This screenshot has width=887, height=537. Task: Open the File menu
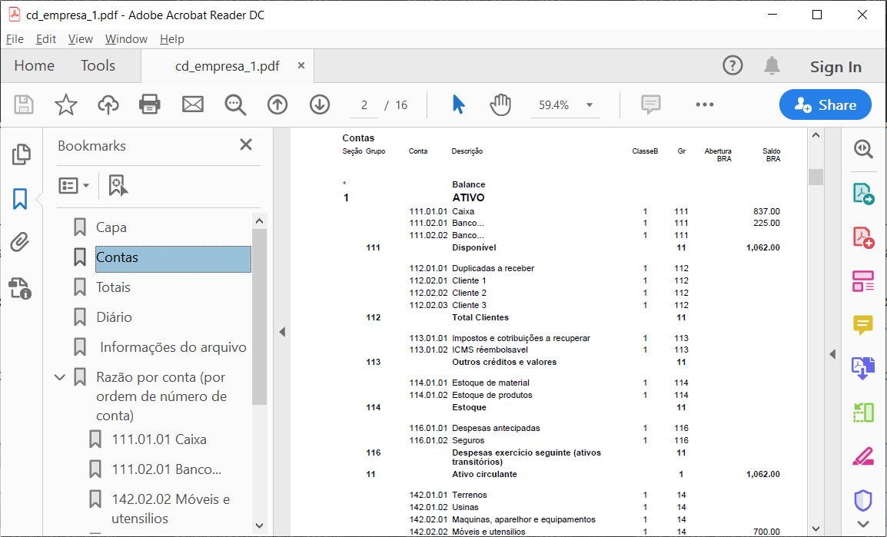tap(15, 39)
